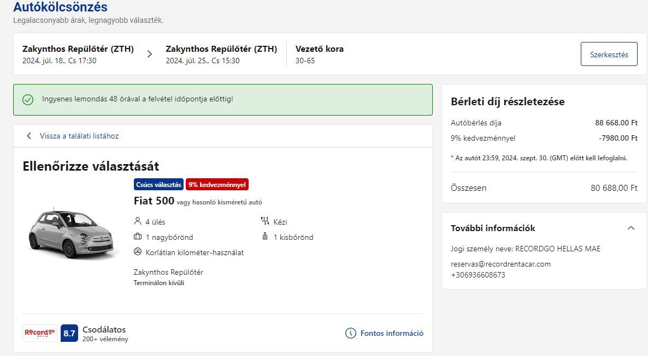Open the Fontos információ link
This screenshot has width=648, height=356.
pyautogui.click(x=392, y=333)
